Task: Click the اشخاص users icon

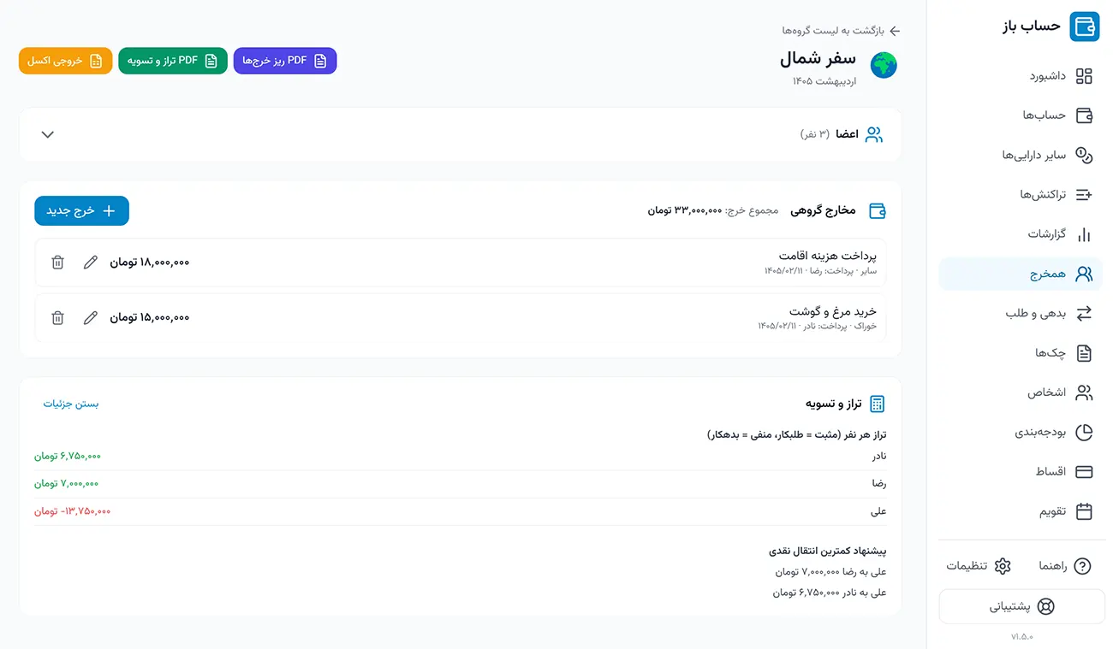Action: [x=1084, y=392]
